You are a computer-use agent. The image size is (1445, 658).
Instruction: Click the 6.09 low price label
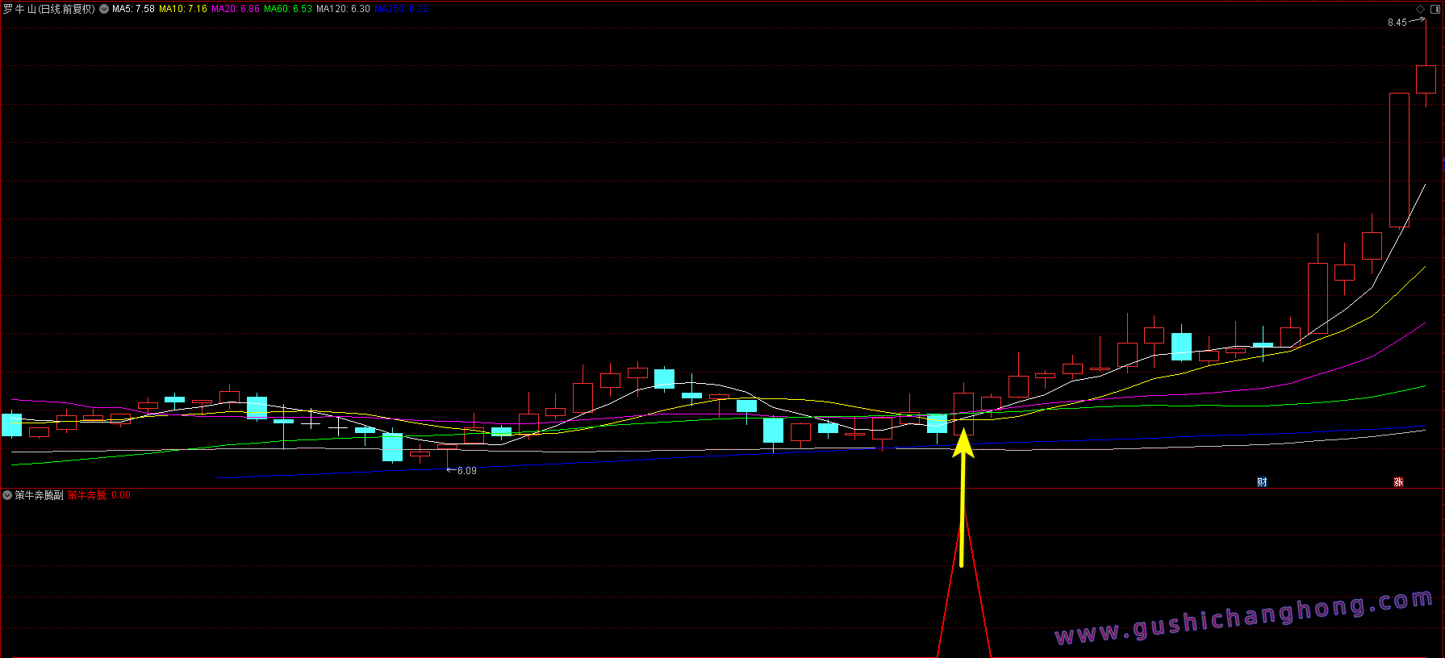pyautogui.click(x=466, y=471)
